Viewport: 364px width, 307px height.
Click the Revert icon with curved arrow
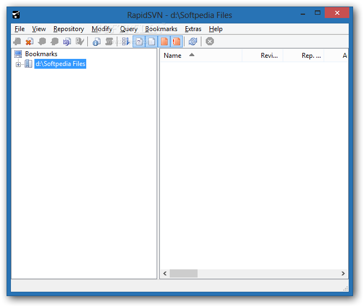coord(67,41)
